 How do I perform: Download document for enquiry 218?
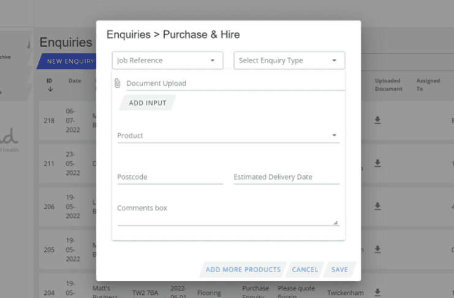(x=378, y=120)
